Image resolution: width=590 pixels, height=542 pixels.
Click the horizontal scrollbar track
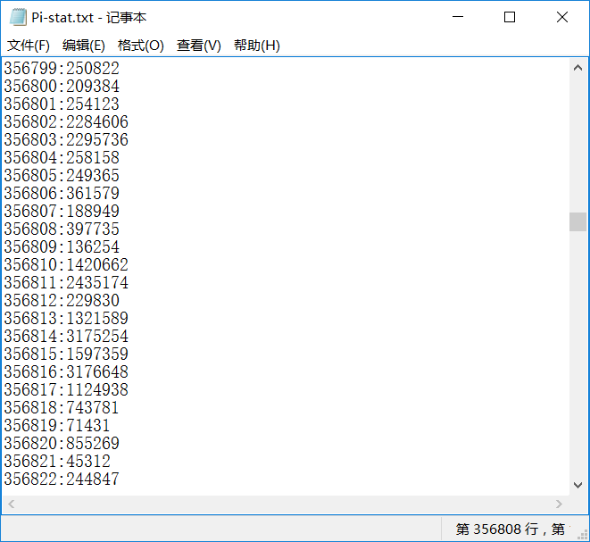pos(286,504)
